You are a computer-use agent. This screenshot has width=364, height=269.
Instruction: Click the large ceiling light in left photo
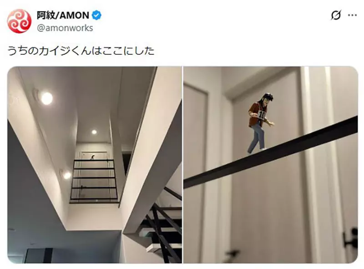(x=46, y=98)
